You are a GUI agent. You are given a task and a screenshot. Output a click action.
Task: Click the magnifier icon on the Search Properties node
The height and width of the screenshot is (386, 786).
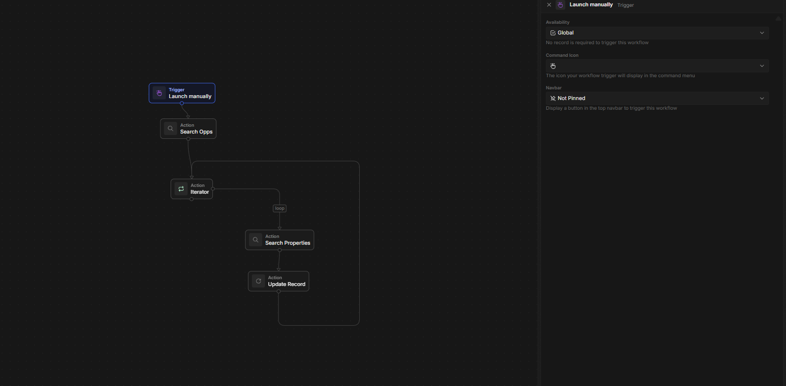(256, 240)
